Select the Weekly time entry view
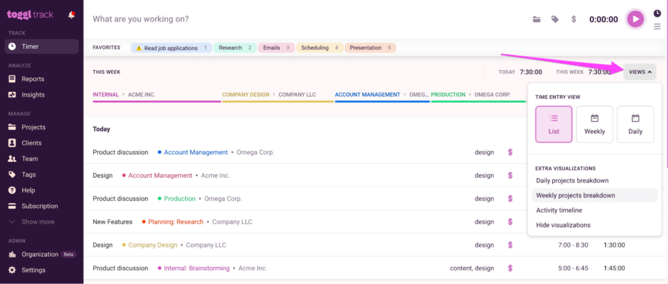 [x=594, y=124]
